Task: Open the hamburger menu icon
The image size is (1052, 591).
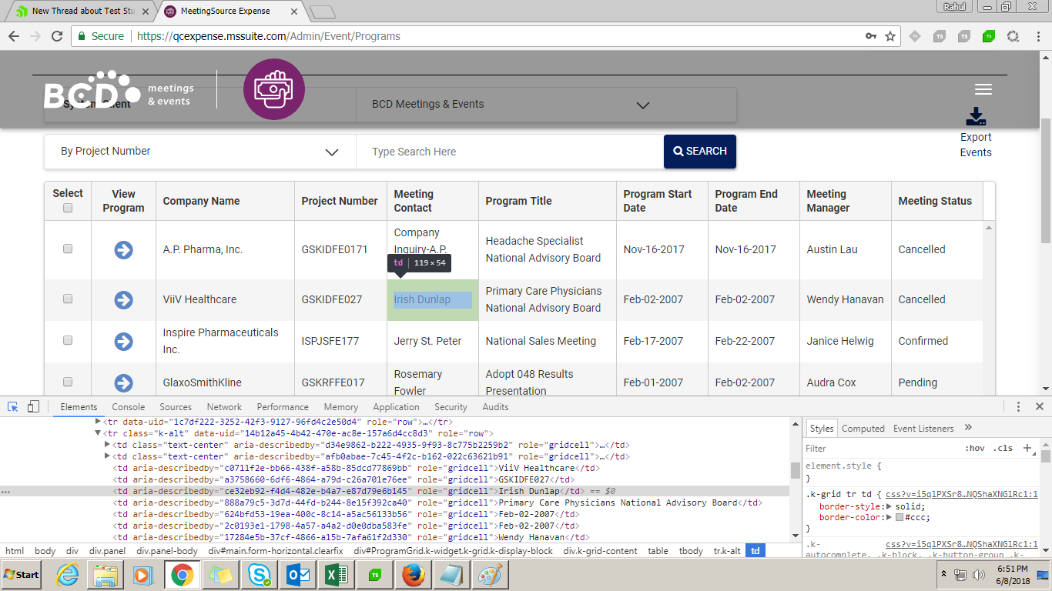Action: 983,89
